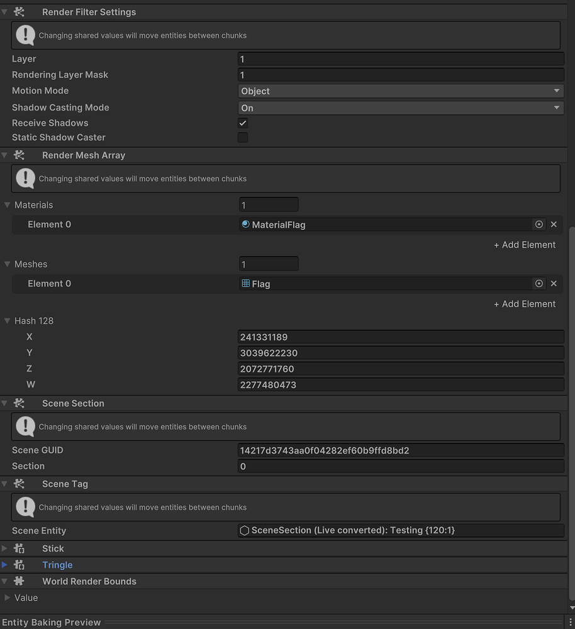Click the Stick buffer component icon

click(x=19, y=548)
